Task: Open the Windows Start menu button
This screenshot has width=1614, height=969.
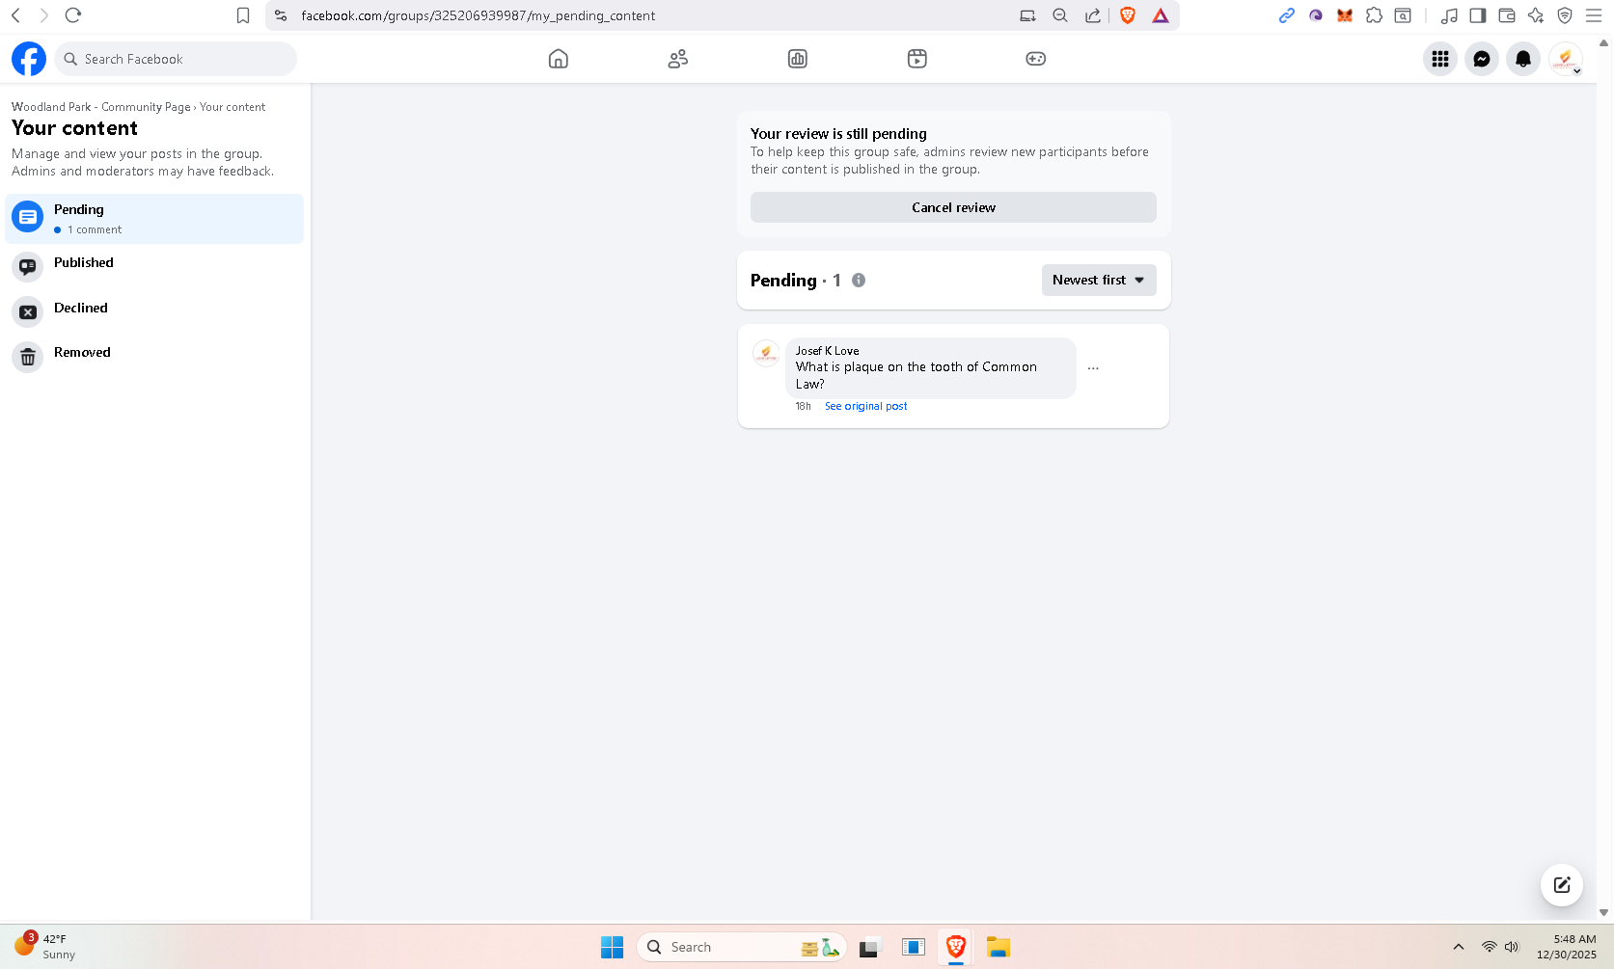Action: [612, 947]
